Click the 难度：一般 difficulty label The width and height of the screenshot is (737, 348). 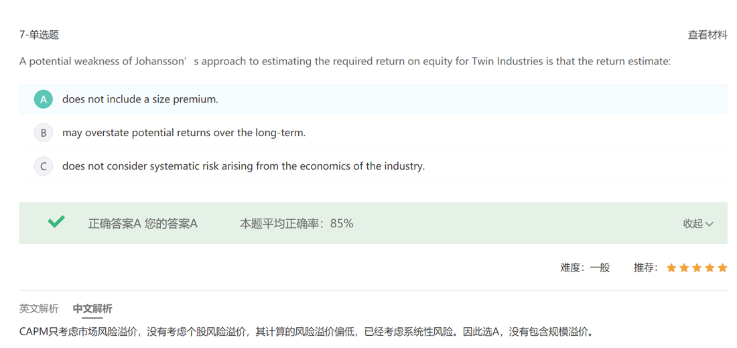pos(585,268)
